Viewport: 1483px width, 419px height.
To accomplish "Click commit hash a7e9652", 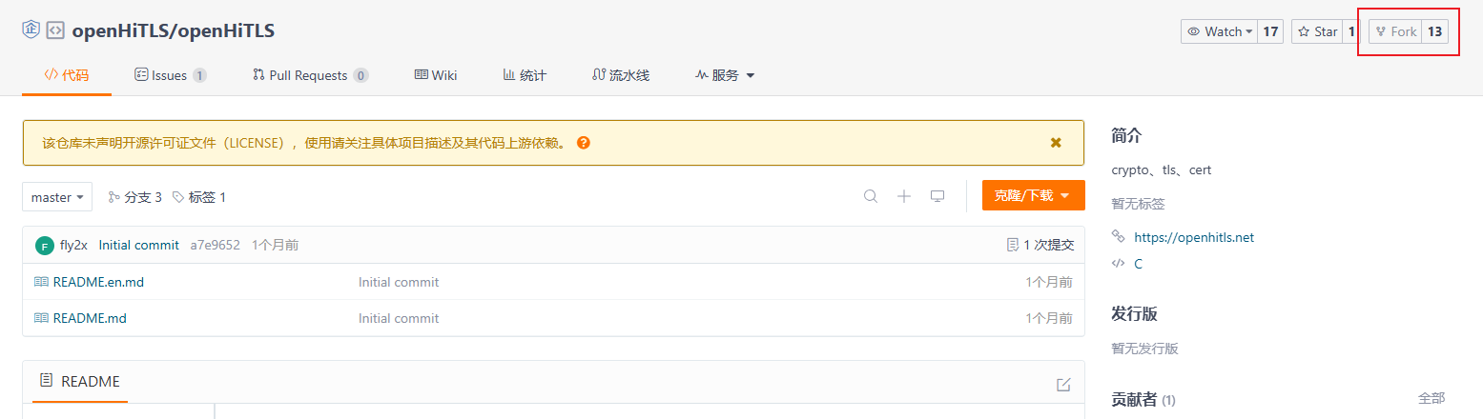I will [x=215, y=245].
